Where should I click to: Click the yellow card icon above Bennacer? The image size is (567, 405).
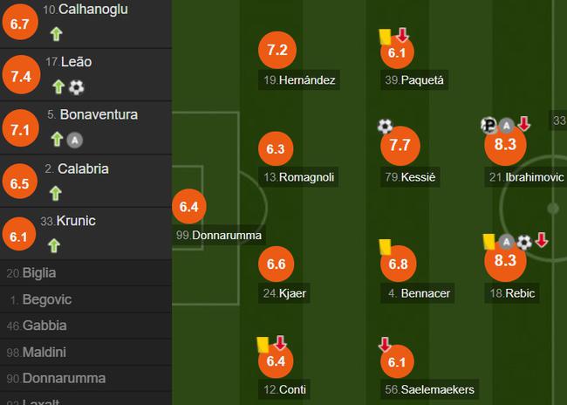(x=386, y=247)
